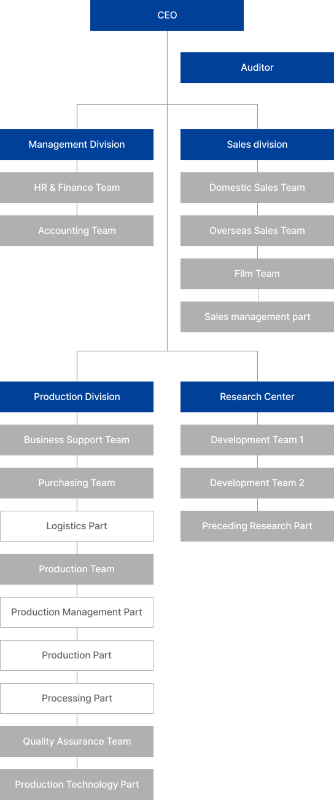
Task: Click the HR & Finance Team box
Action: [77, 188]
